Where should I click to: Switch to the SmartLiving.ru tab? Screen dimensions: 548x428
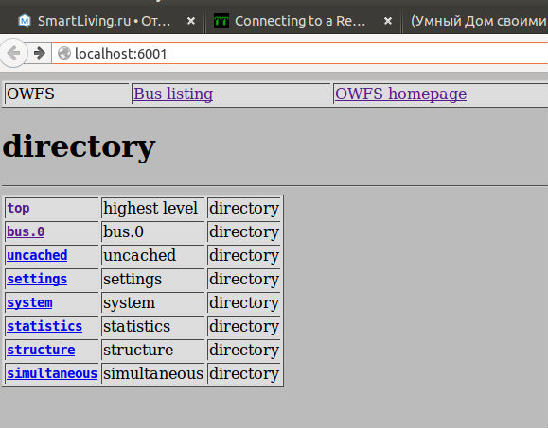[x=103, y=21]
